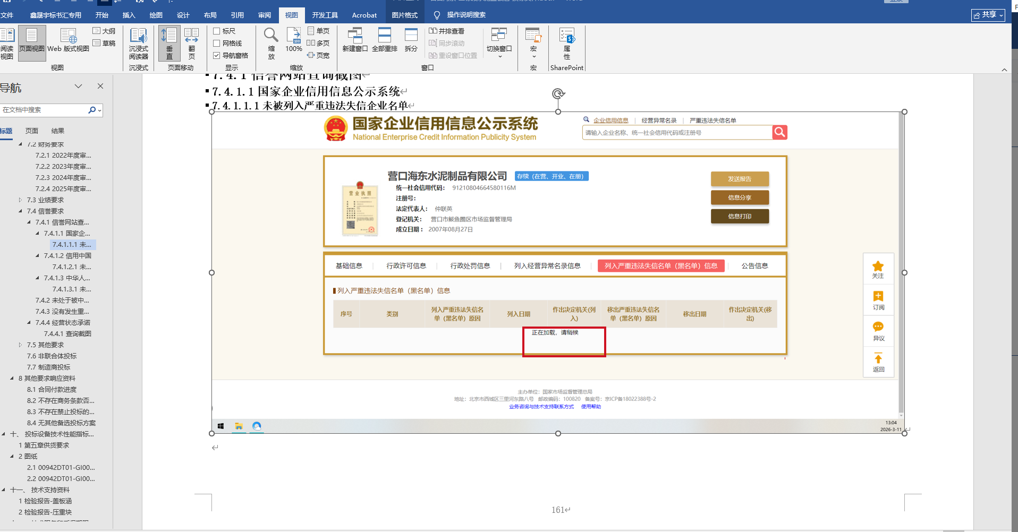Click the lightbulb Tell Me (操作说明搜索) icon
1018x532 pixels.
[437, 15]
